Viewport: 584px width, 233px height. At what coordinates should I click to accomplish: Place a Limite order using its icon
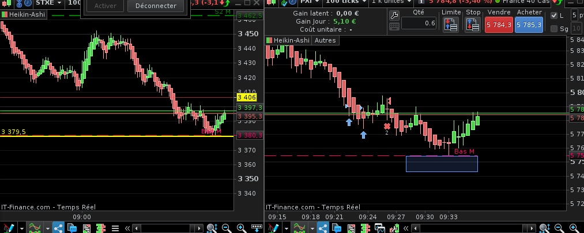[x=451, y=25]
